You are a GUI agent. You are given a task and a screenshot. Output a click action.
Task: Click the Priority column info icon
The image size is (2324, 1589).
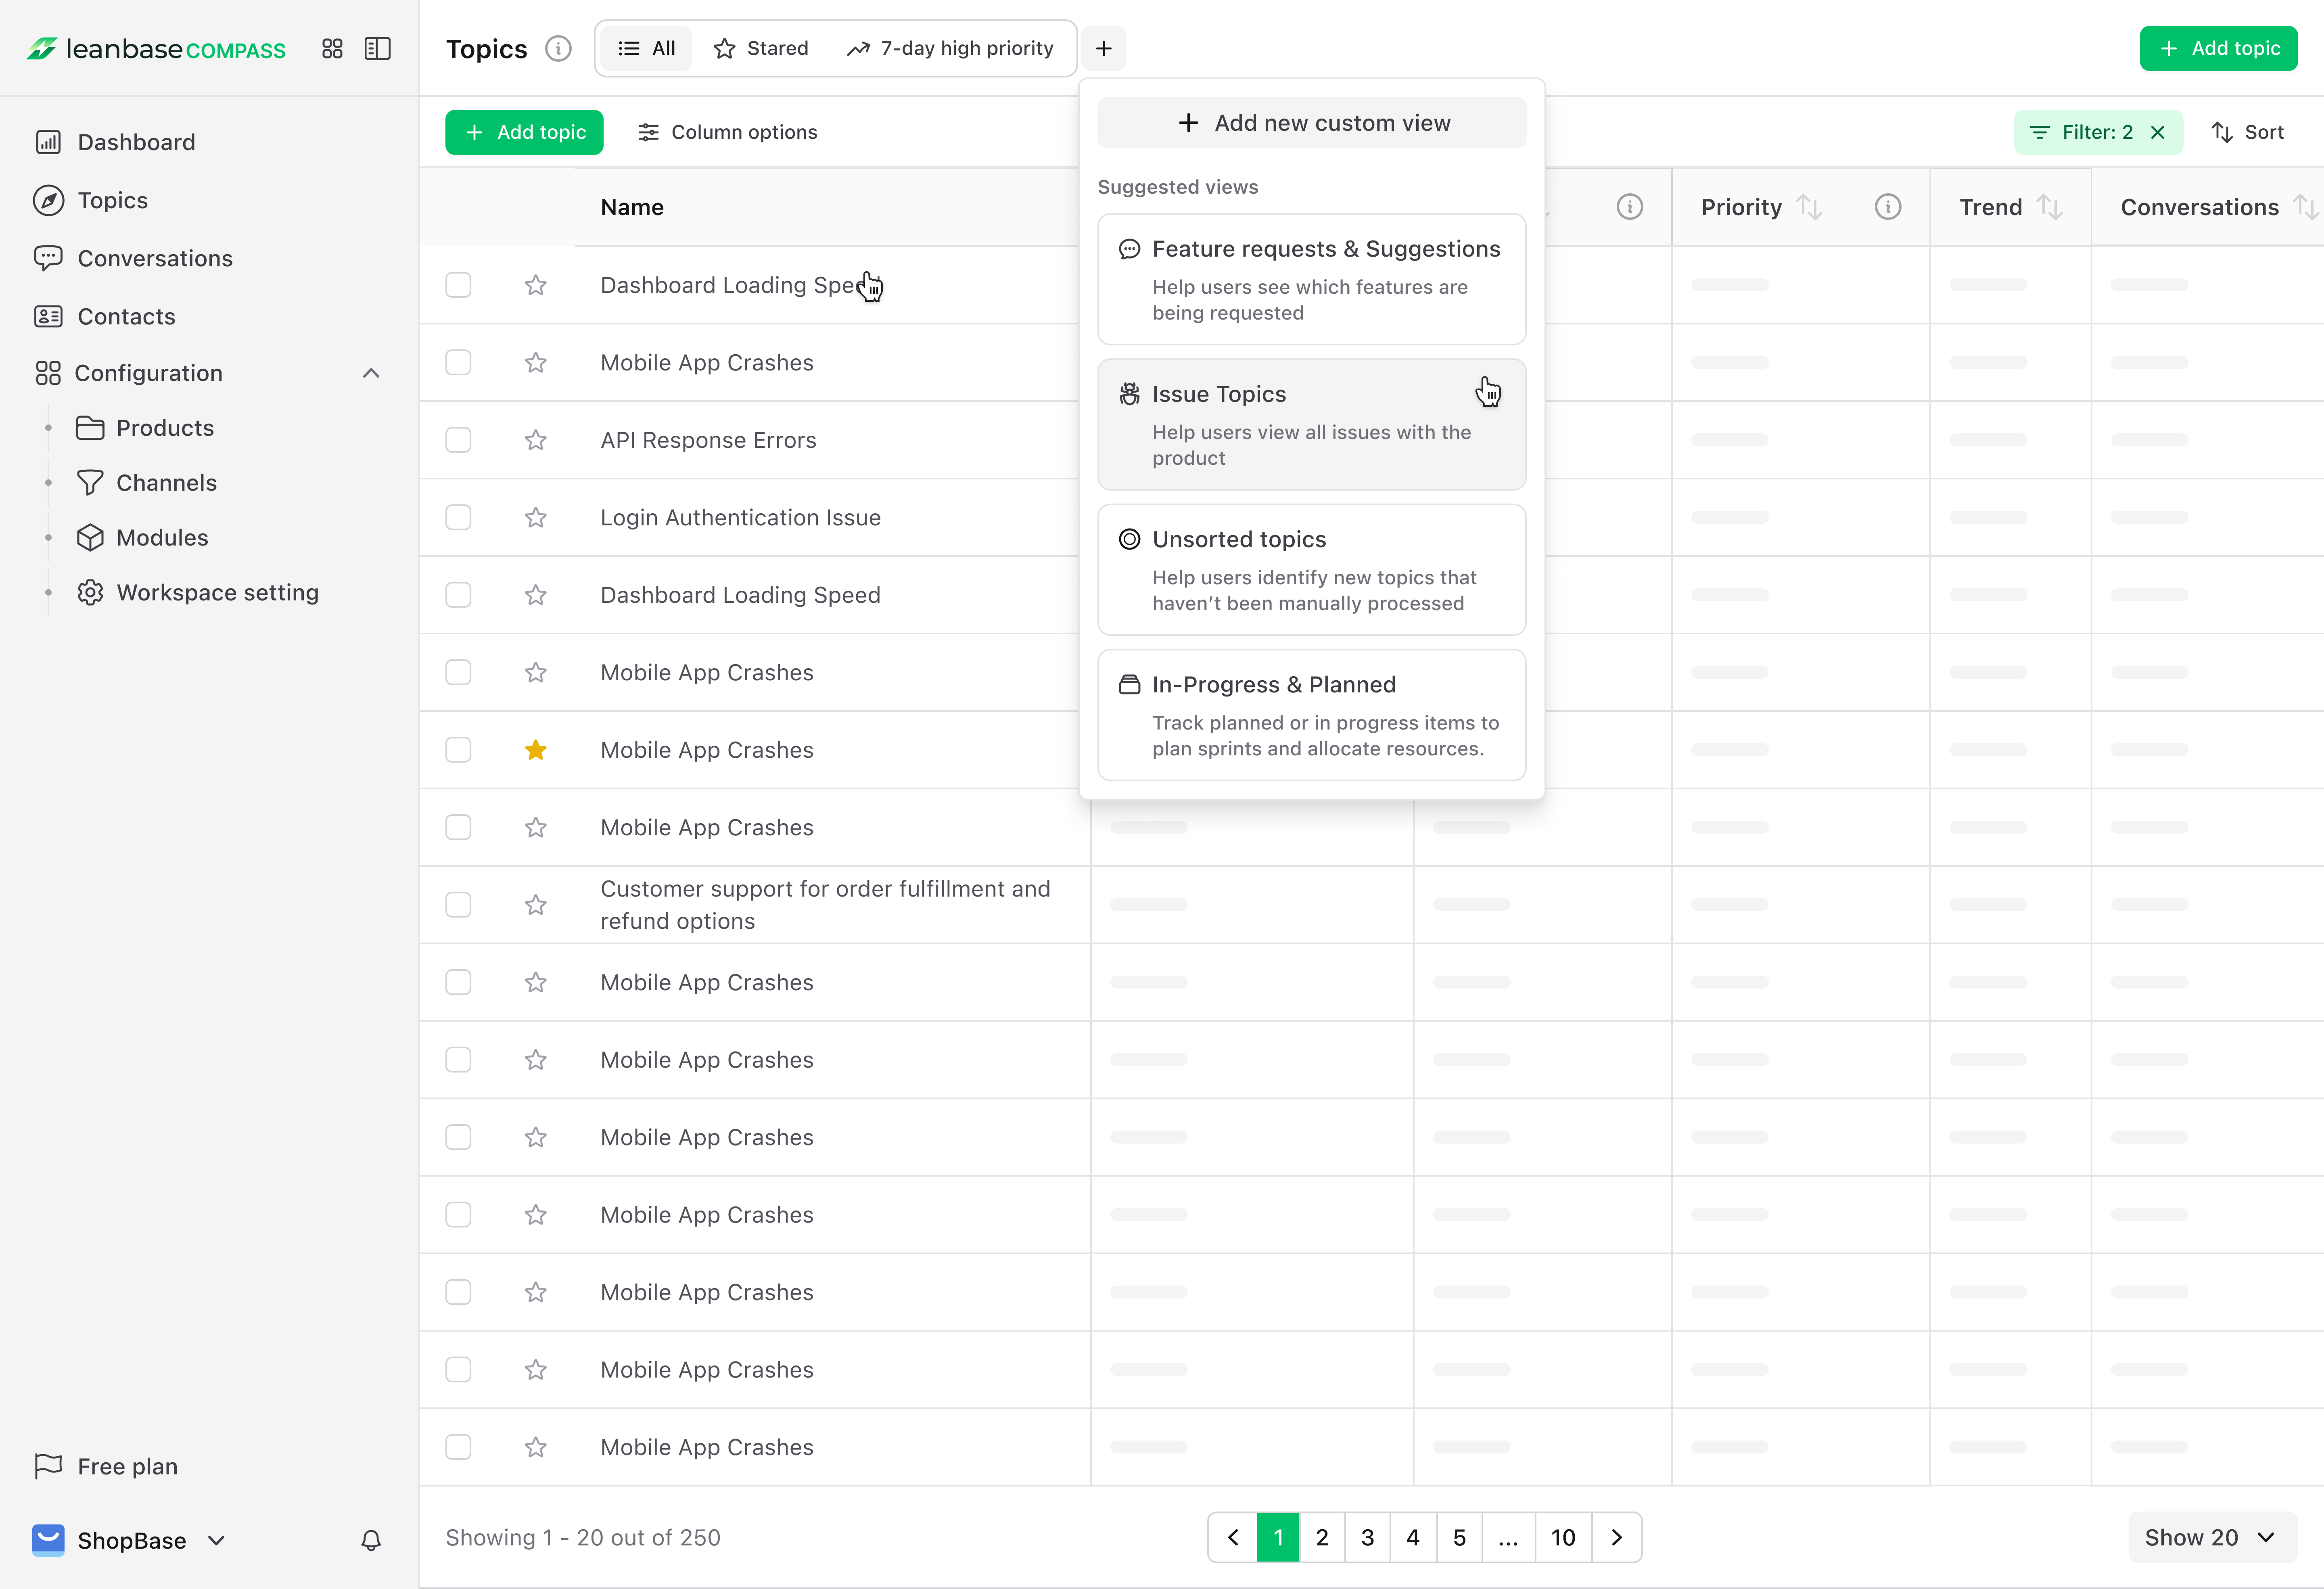point(1887,207)
